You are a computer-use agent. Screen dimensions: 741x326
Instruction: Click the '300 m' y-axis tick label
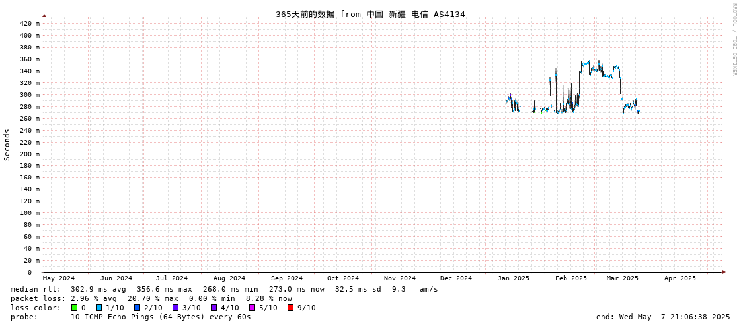30,94
